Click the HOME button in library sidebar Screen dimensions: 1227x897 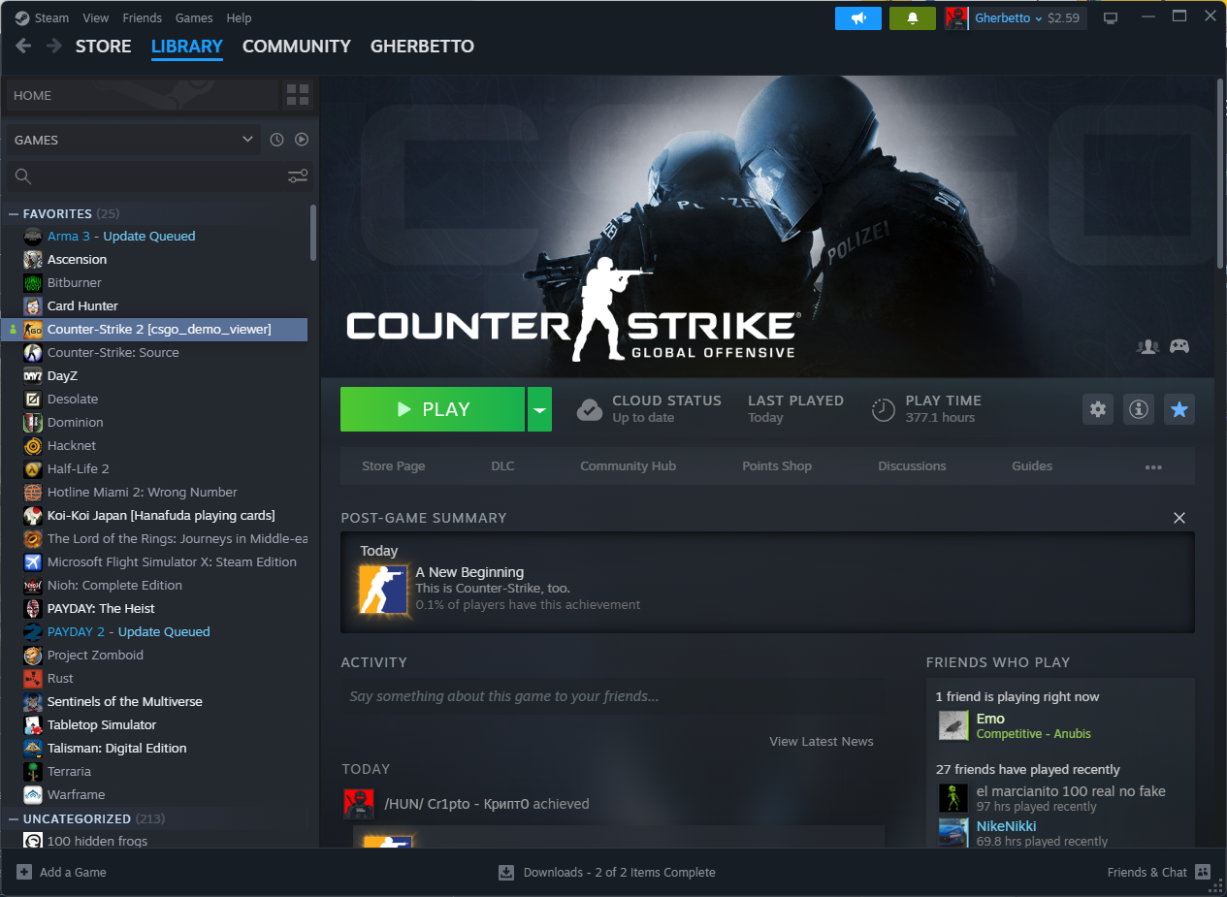[x=143, y=95]
